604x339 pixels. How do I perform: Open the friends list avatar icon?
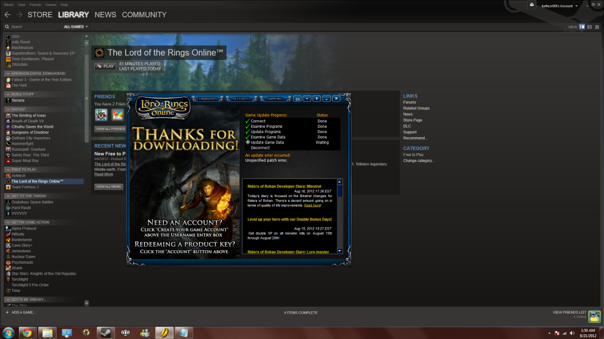[595, 316]
